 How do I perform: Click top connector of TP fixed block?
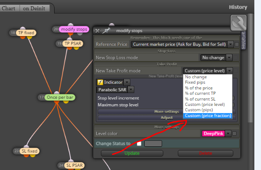pyautogui.click(x=23, y=28)
